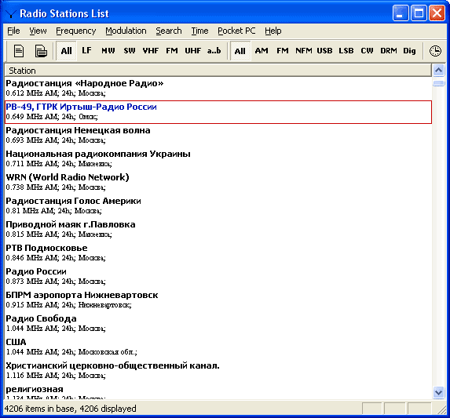
Task: Select Радиостанция Немецкая волна entry
Action: coord(218,135)
